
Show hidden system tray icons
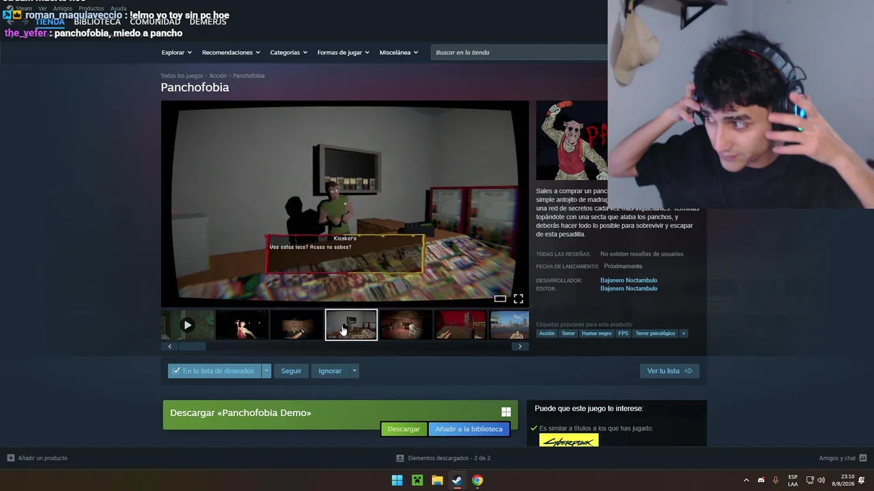746,480
